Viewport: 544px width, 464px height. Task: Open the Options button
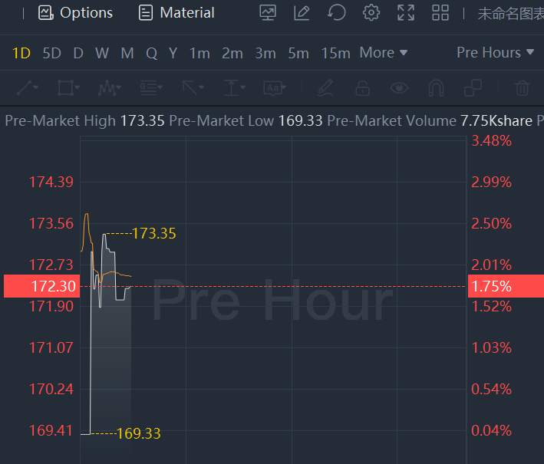[76, 13]
